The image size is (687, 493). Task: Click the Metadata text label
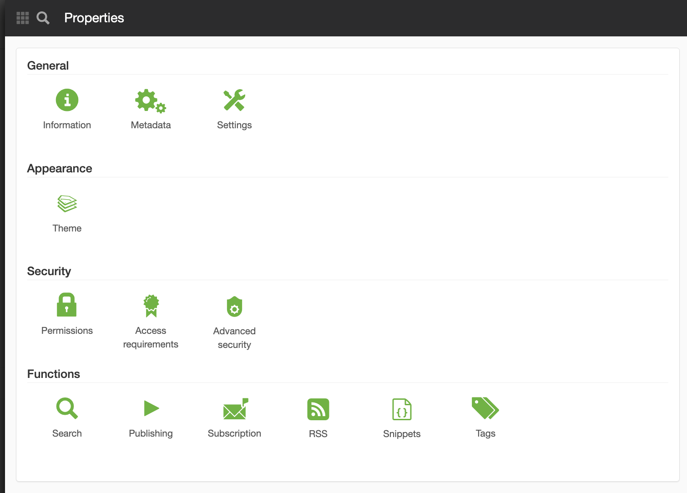[151, 125]
